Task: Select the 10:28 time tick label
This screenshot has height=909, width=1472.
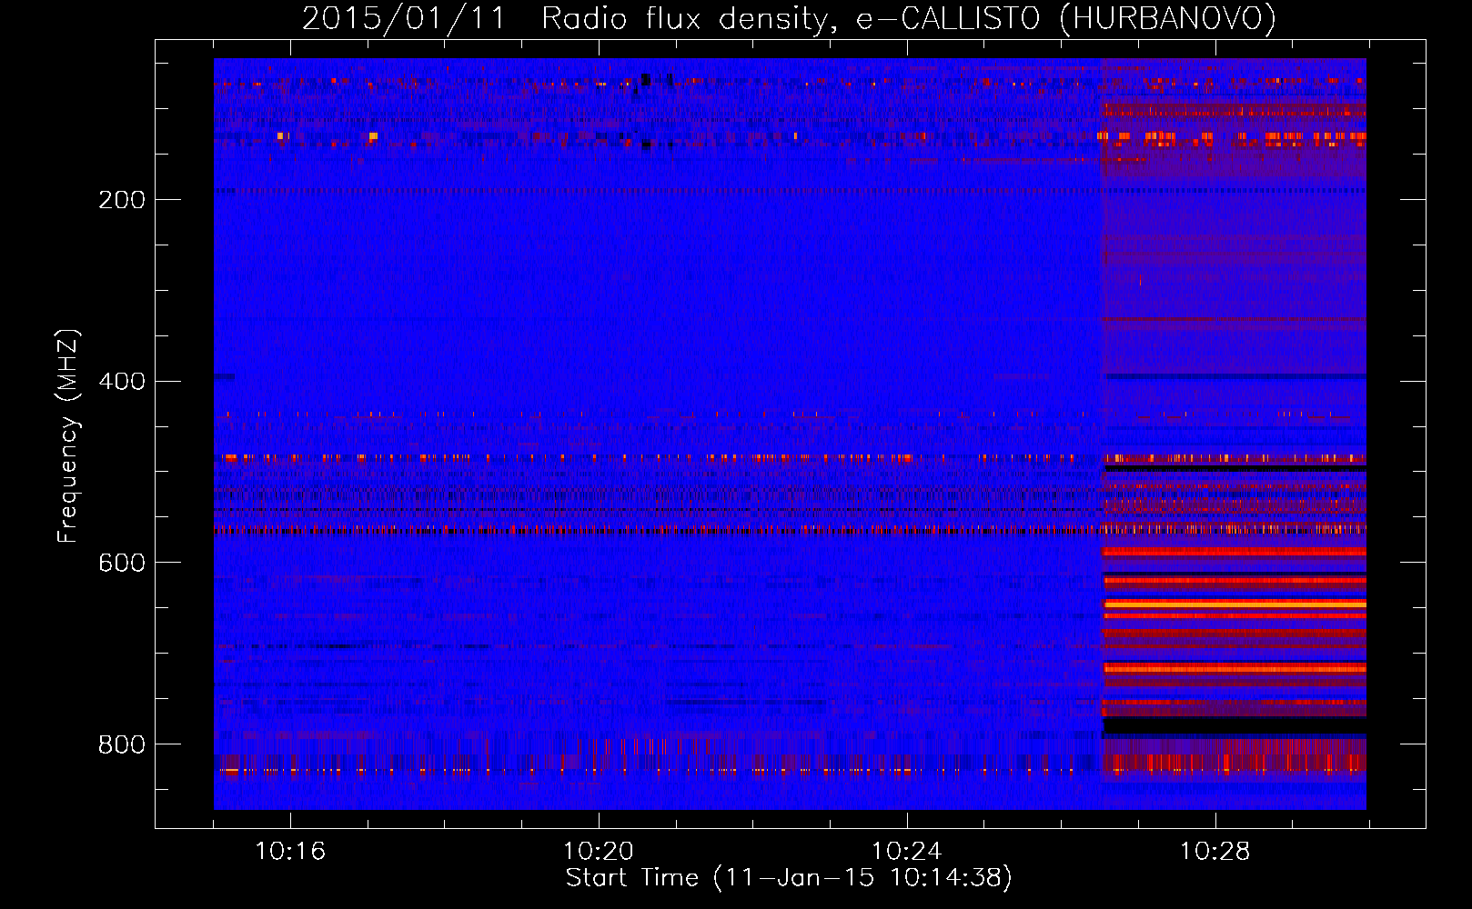Action: pos(1215,852)
